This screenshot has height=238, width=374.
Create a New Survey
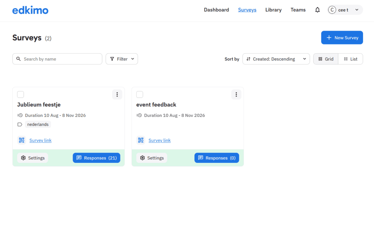342,38
